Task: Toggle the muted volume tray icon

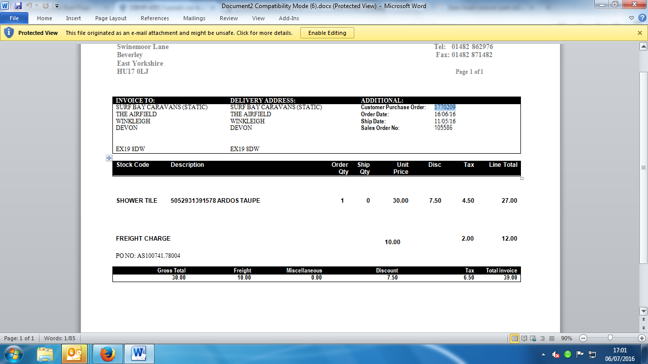Action: point(556,354)
